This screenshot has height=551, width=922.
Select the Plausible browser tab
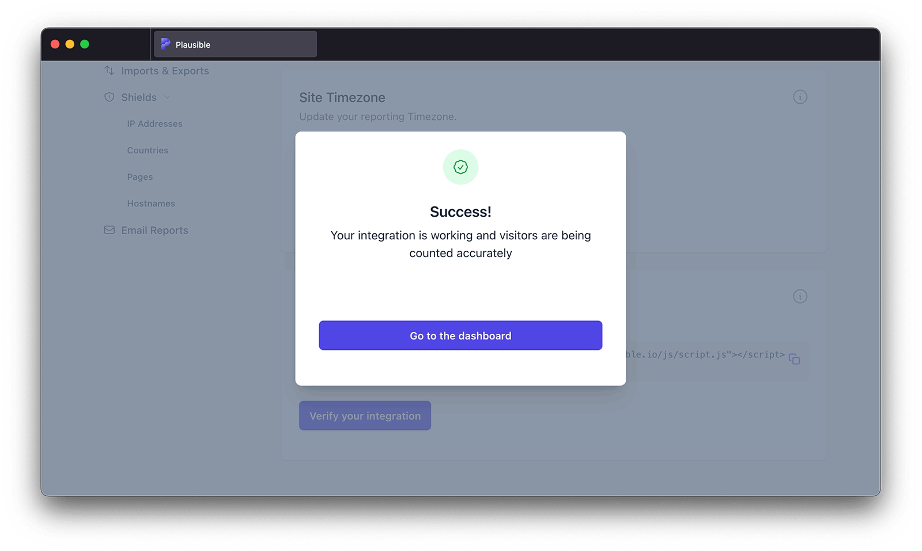point(235,44)
